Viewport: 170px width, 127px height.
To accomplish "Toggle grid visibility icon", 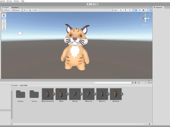I will click(x=25, y=10).
